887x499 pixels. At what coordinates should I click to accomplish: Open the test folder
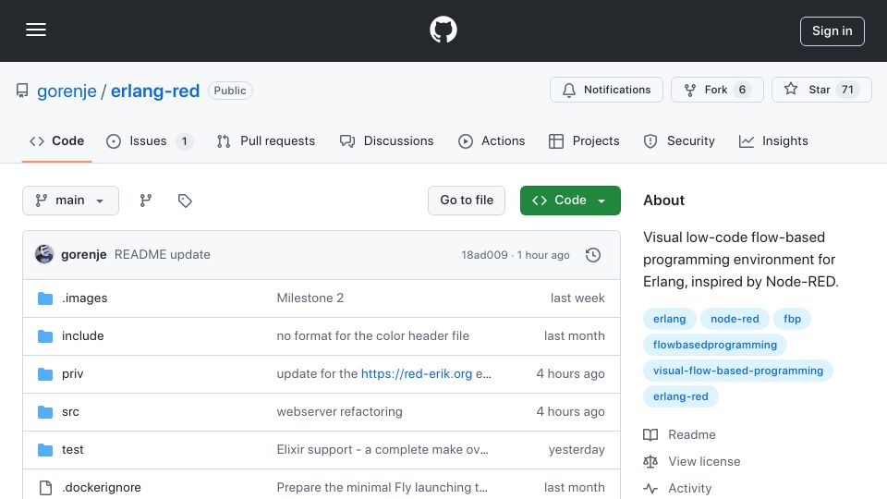pos(72,450)
